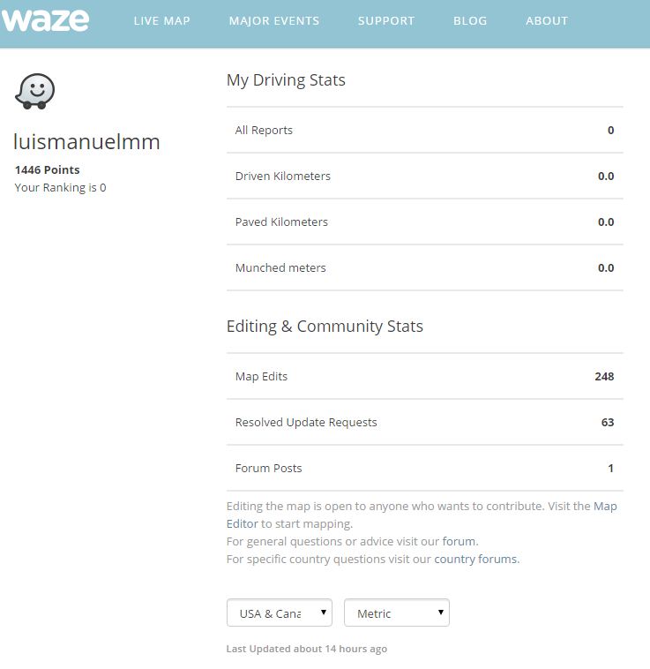The height and width of the screenshot is (669, 650).
Task: Select the Resolved Update Requests row
Action: pos(424,423)
